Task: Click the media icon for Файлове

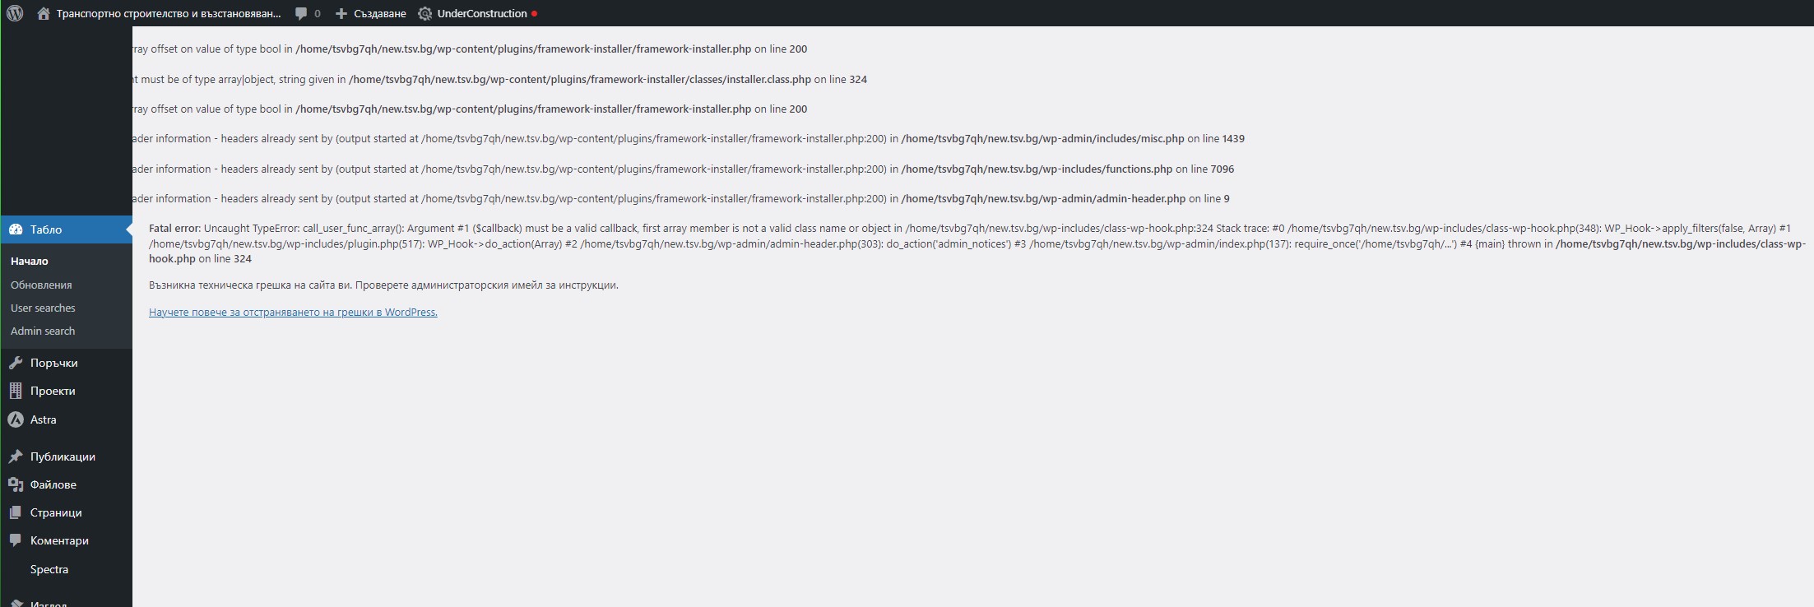Action: (x=16, y=484)
